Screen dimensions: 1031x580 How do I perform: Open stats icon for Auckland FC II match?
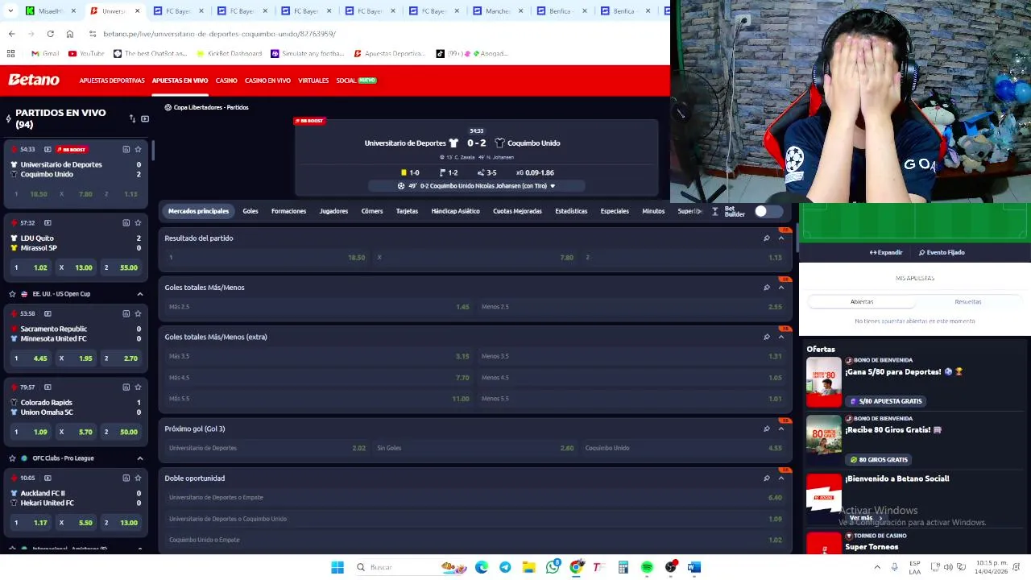point(126,478)
